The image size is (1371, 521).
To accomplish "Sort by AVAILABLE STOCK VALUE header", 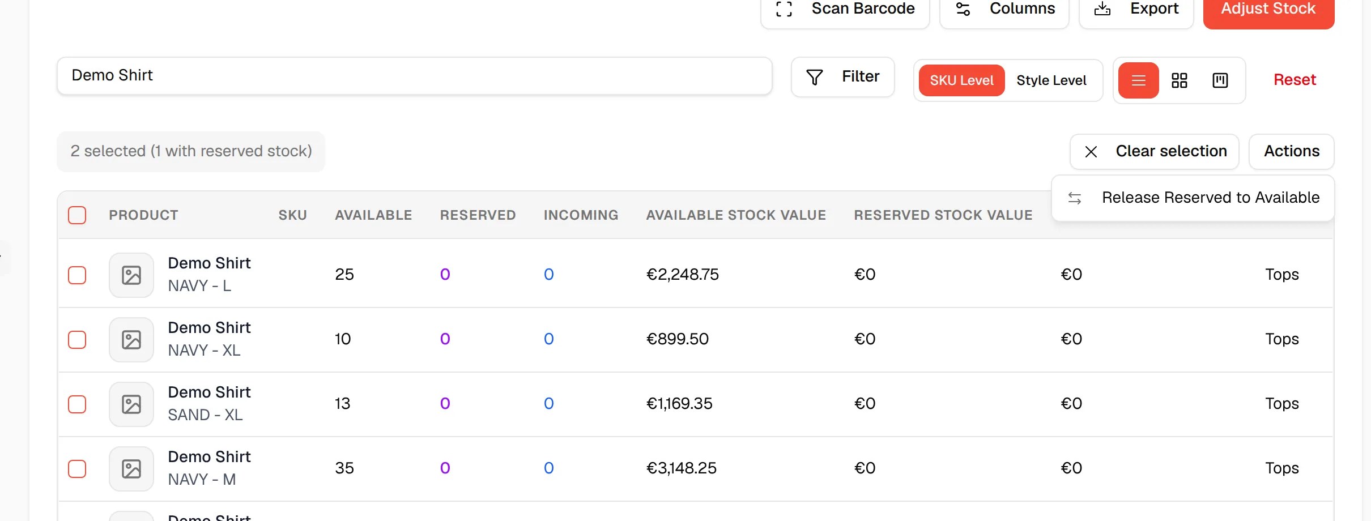I will pyautogui.click(x=736, y=215).
